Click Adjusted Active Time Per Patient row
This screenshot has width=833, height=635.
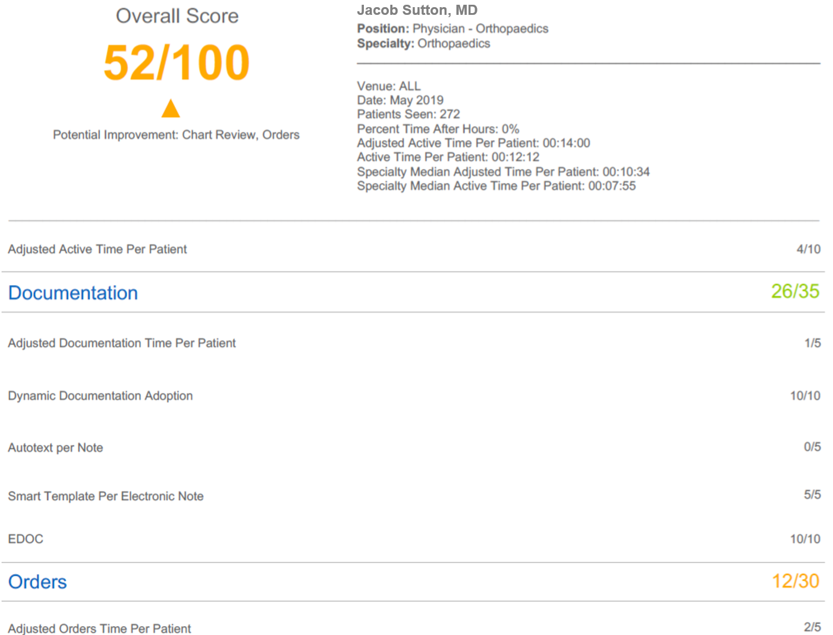(98, 249)
